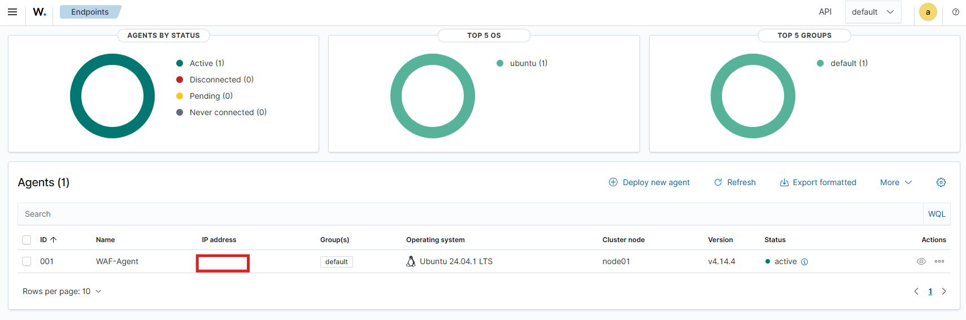Click the WAF-Agent name cell

[117, 261]
